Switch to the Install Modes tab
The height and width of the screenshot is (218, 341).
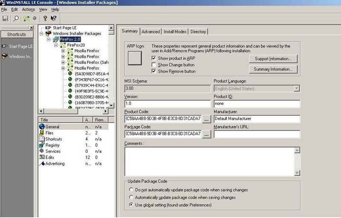coord(175,32)
